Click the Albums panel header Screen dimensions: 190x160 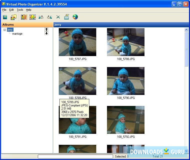point(27,25)
